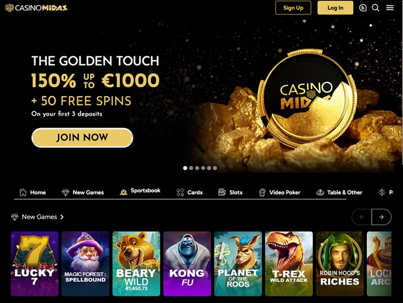Viewport: 403px width, 303px height.
Task: Click the JOIN NOW button
Action: click(x=82, y=138)
